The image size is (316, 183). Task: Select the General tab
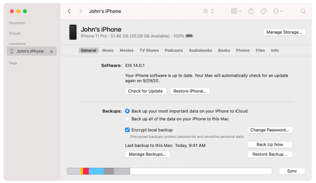point(89,50)
